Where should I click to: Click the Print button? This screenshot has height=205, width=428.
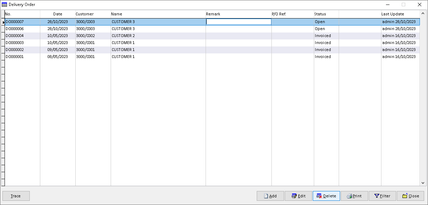[354, 196]
